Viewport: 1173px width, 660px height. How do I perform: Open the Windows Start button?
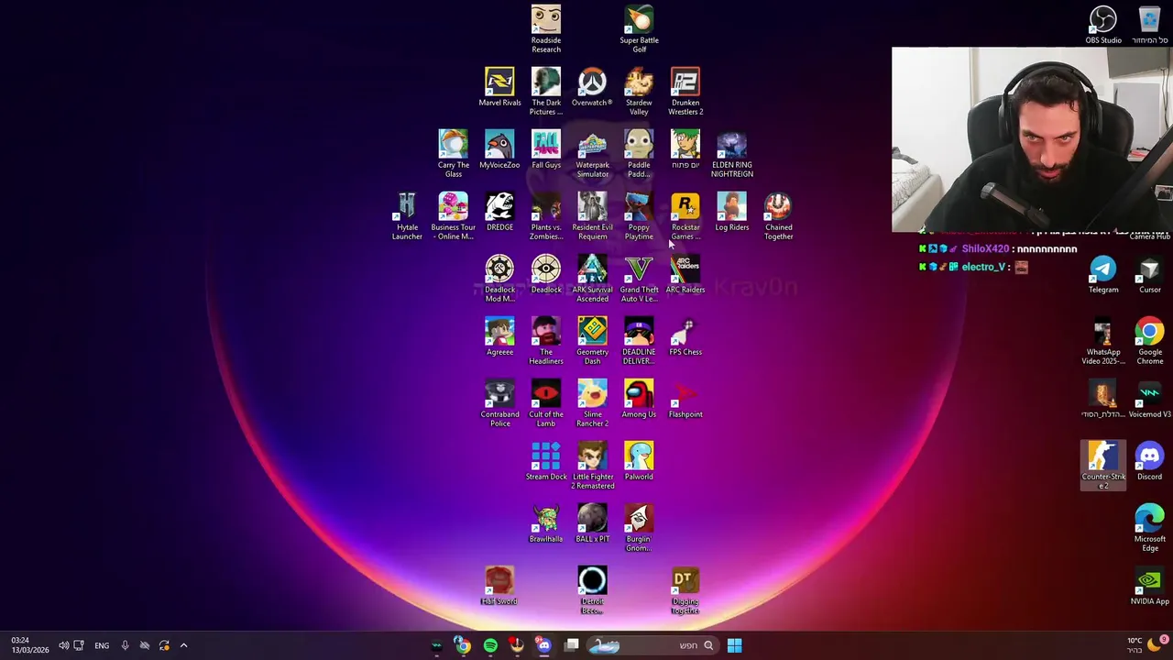(x=734, y=645)
